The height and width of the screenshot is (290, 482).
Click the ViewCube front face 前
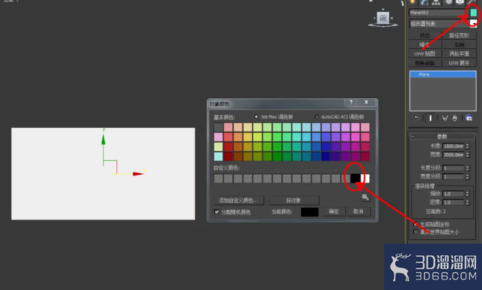point(383,18)
